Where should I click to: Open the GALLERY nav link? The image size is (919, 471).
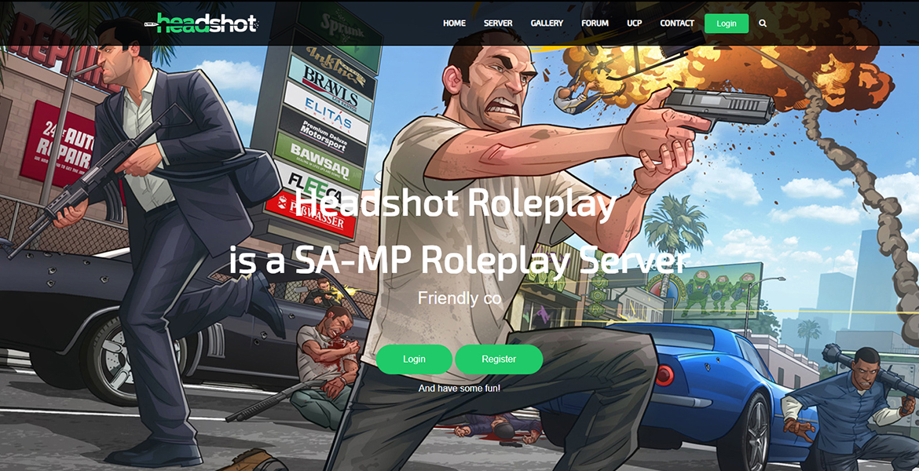click(547, 24)
